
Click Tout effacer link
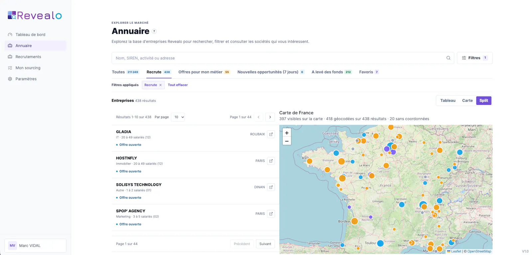178,85
